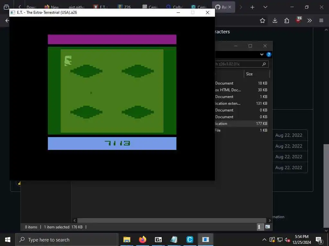The height and width of the screenshot is (246, 329).
Task: Show hidden system tray icons
Action: [264, 240]
